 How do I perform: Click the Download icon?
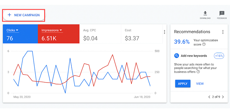pyautogui.click(x=205, y=13)
